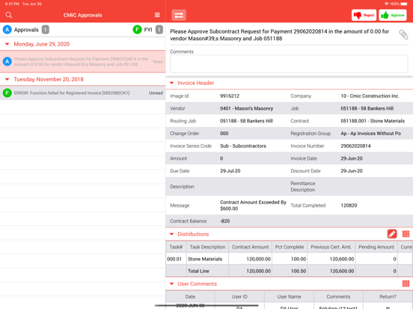Select the FYI tab

pos(147,30)
